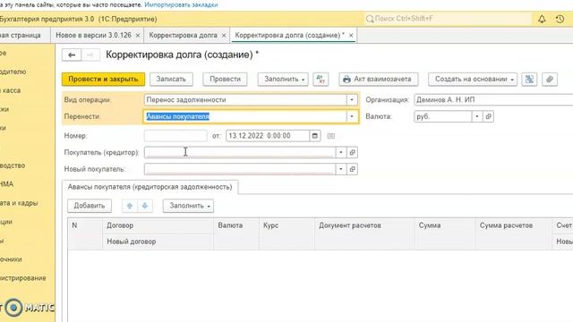This screenshot has width=573, height=322.
Task: Open the date calendar picker
Action: 314,136
